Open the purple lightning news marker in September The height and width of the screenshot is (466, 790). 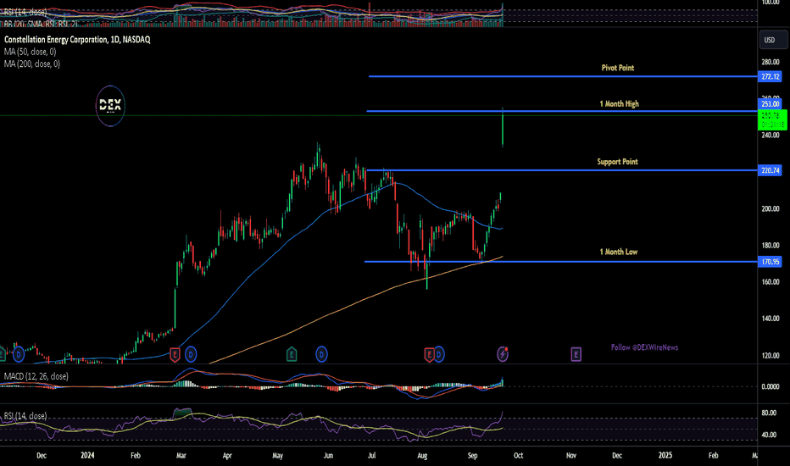503,354
